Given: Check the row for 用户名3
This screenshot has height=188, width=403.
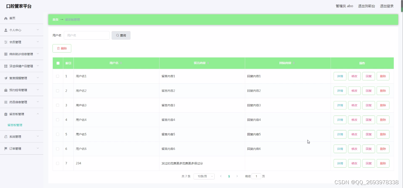Looking at the screenshot, I should pos(58,105).
